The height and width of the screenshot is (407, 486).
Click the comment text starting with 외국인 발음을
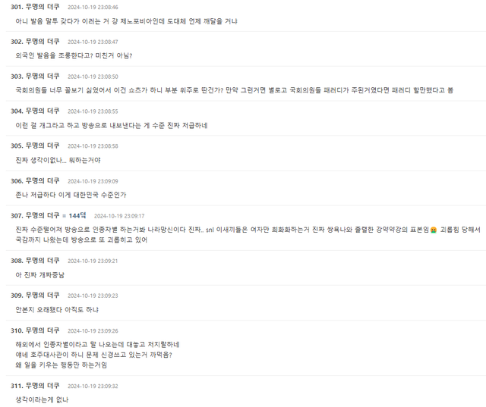click(x=74, y=55)
